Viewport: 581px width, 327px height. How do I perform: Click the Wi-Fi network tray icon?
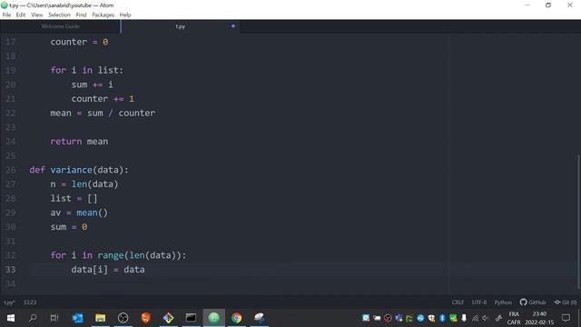(x=475, y=318)
